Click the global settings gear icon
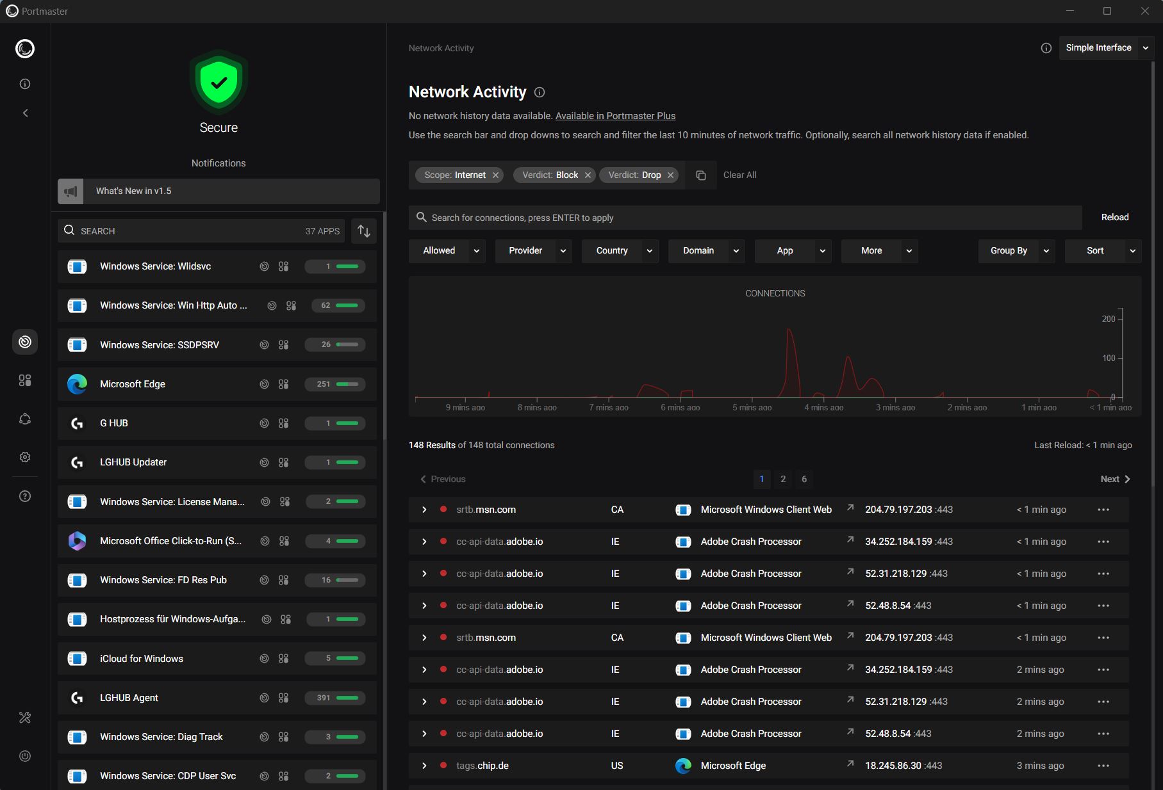1163x790 pixels. coord(25,457)
